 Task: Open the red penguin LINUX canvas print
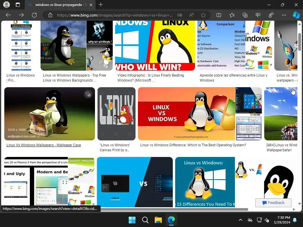point(117,114)
